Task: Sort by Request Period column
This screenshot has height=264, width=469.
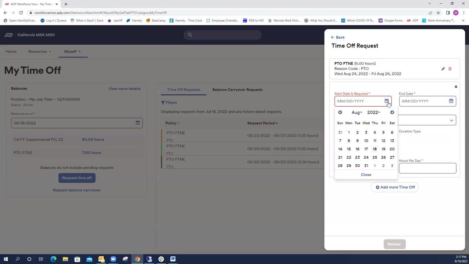Action: [x=262, y=123]
